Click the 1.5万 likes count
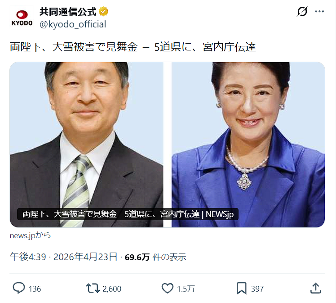Viewport: 336px width, 303px height. coord(186,289)
